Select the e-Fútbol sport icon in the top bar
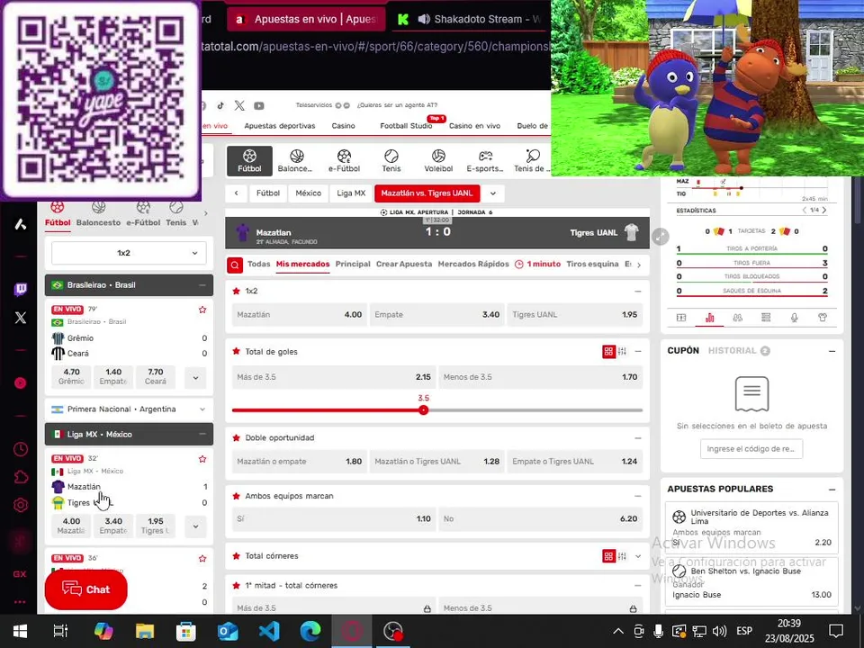This screenshot has height=648, width=864. 344,161
